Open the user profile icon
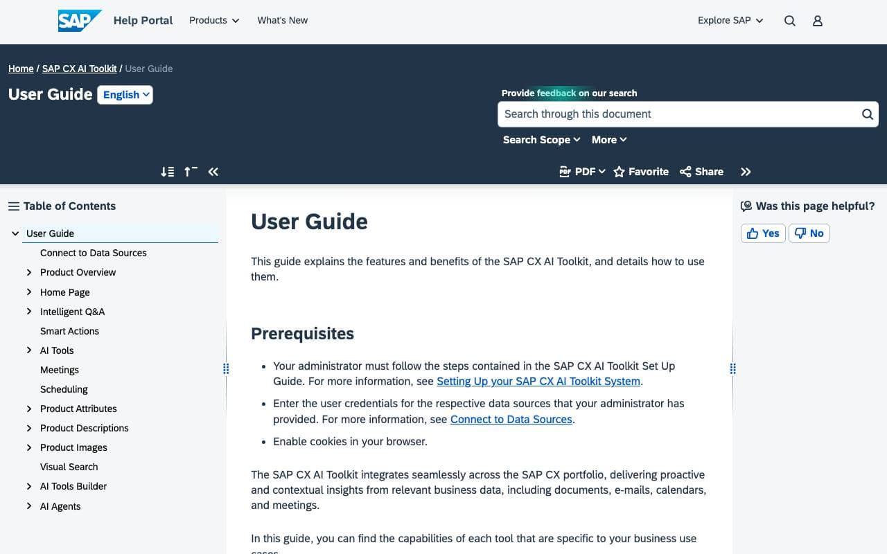 click(x=818, y=21)
